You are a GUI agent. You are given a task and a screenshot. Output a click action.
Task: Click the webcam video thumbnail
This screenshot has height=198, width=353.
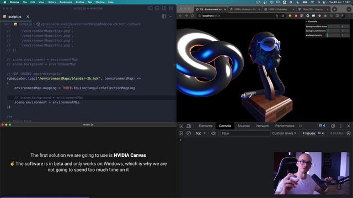312,173
